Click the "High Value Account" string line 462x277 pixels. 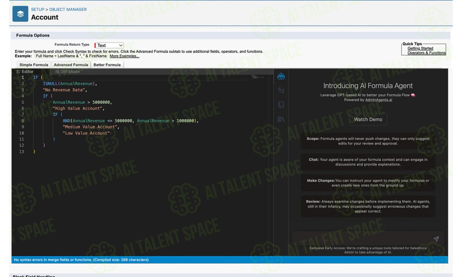(79, 108)
